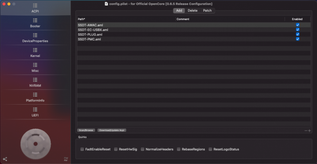The image size is (317, 164).
Task: Open the Misc section in the sidebar
Action: (x=35, y=68)
